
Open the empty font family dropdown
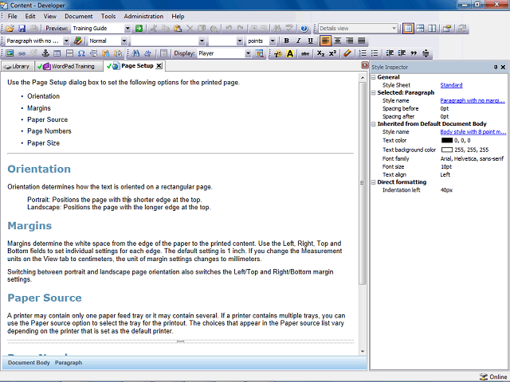[x=202, y=41]
